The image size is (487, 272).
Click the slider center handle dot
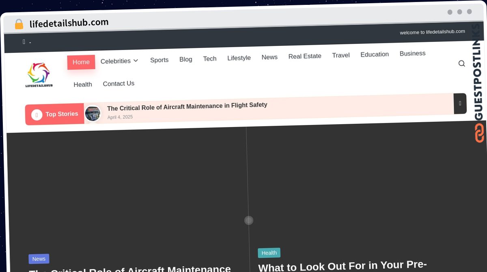click(x=249, y=220)
